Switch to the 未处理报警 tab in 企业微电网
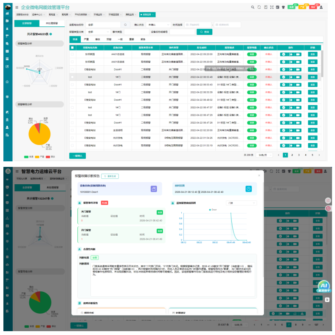 point(52,23)
